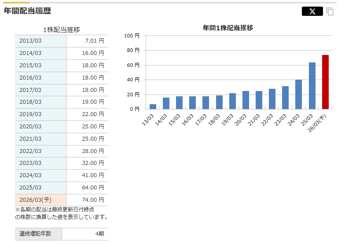Click the 64.00 円 dividend value
The width and height of the screenshot is (345, 244).
click(x=95, y=188)
